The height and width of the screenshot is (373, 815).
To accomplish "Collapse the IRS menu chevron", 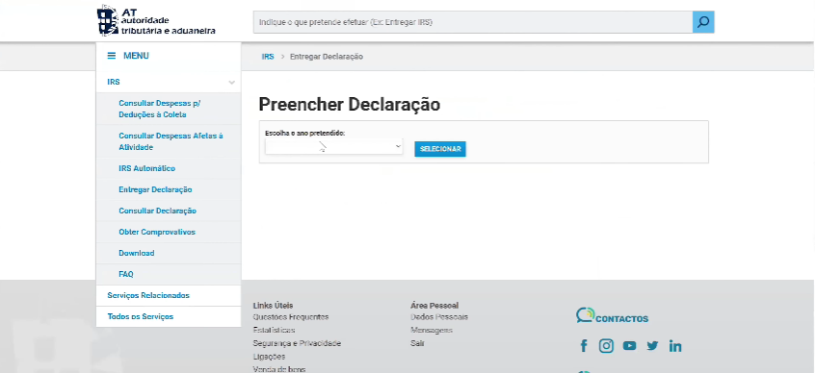I will click(x=231, y=83).
